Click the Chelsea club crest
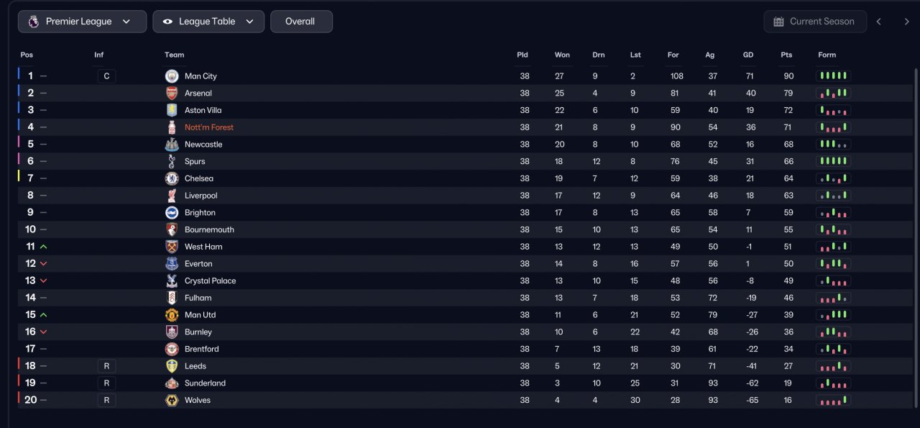 click(x=171, y=178)
